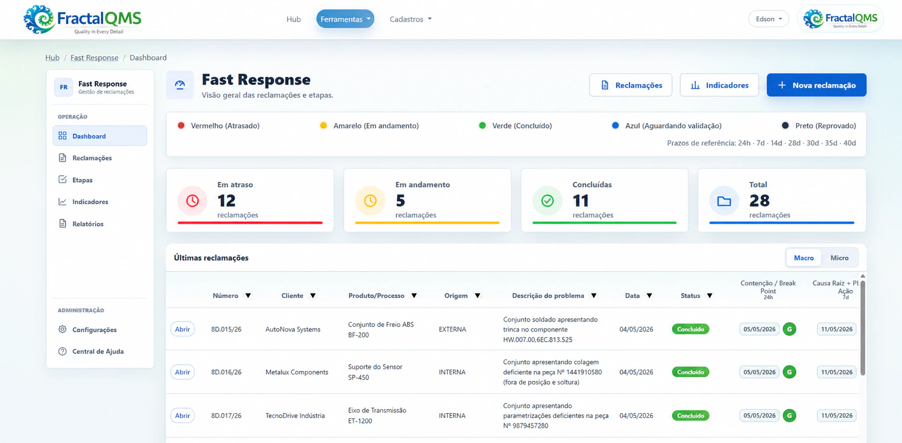Screen dimensions: 902x443
Task: Click the Relatórios document icon
Action: click(62, 223)
